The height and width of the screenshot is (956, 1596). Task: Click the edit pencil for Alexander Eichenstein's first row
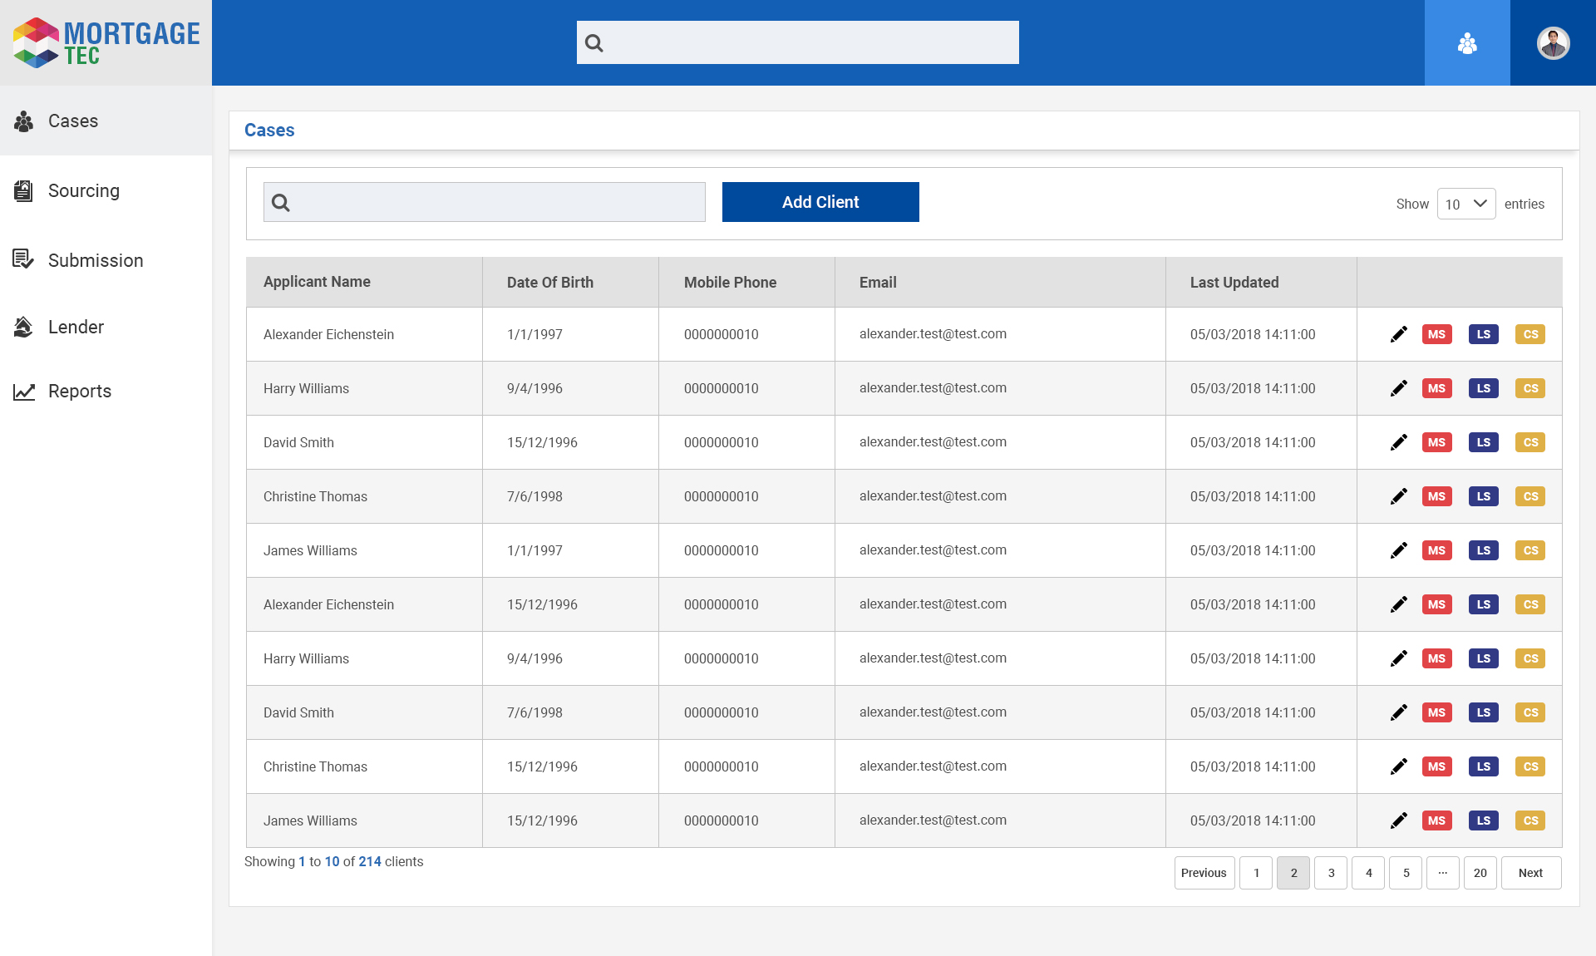[1399, 334]
